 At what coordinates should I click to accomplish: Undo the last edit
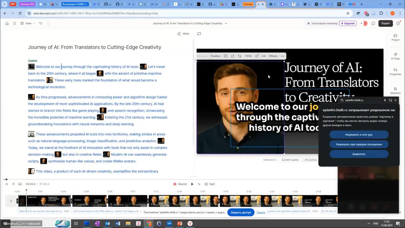[x=40, y=23]
